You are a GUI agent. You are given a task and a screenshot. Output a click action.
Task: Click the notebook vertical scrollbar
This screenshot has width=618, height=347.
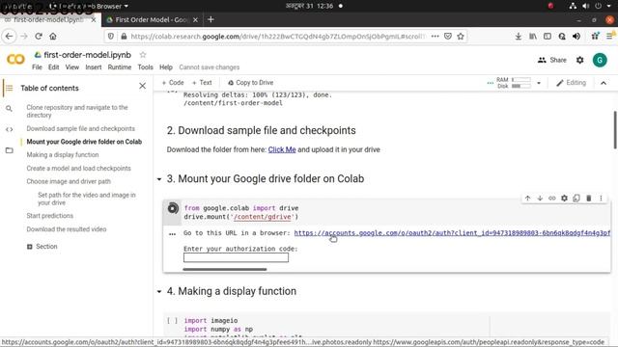(x=615, y=130)
